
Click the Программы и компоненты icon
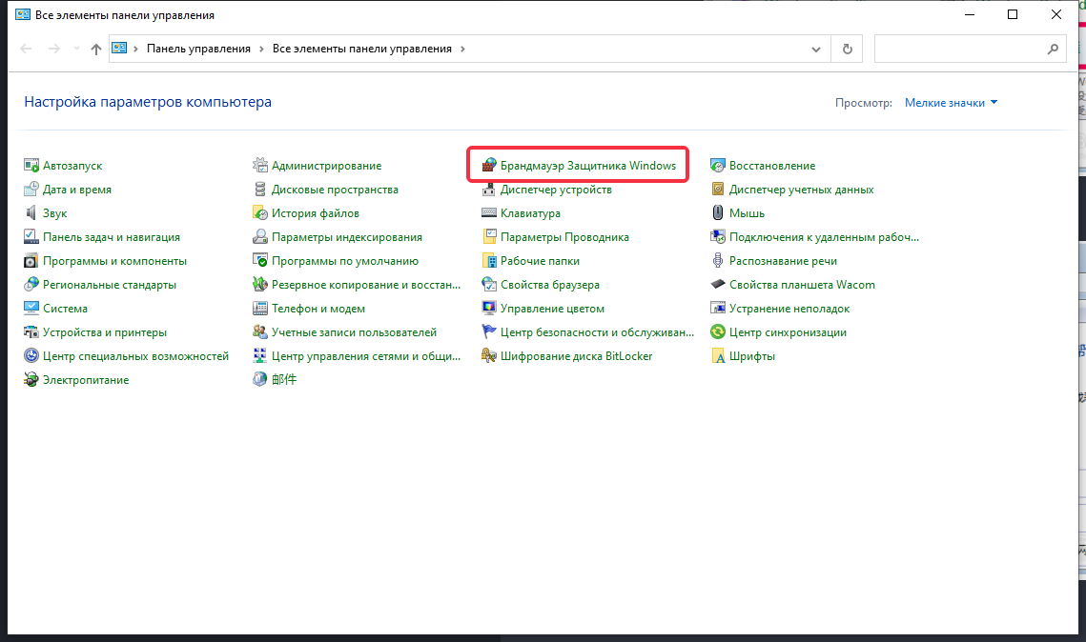pyautogui.click(x=31, y=261)
